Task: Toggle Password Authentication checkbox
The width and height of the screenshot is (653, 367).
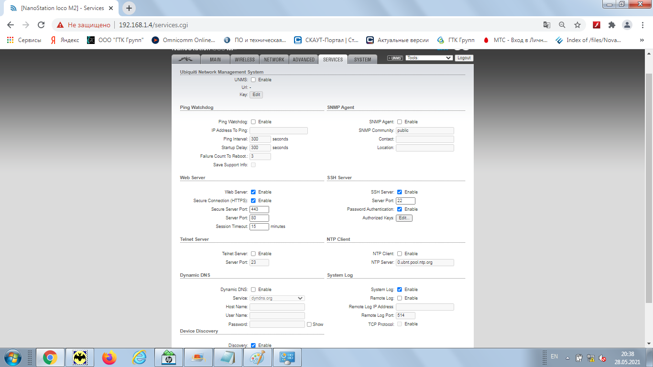Action: click(x=400, y=209)
